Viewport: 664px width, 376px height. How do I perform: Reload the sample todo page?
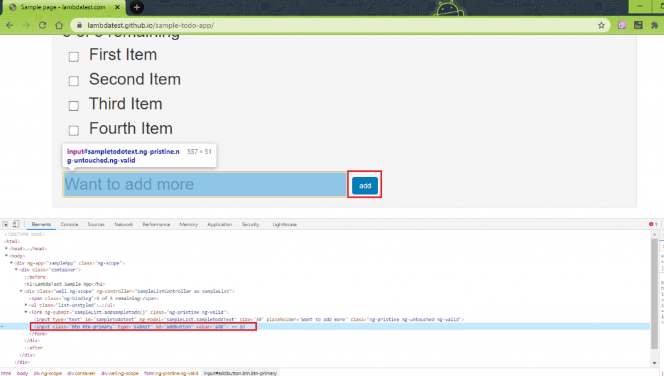click(x=42, y=25)
